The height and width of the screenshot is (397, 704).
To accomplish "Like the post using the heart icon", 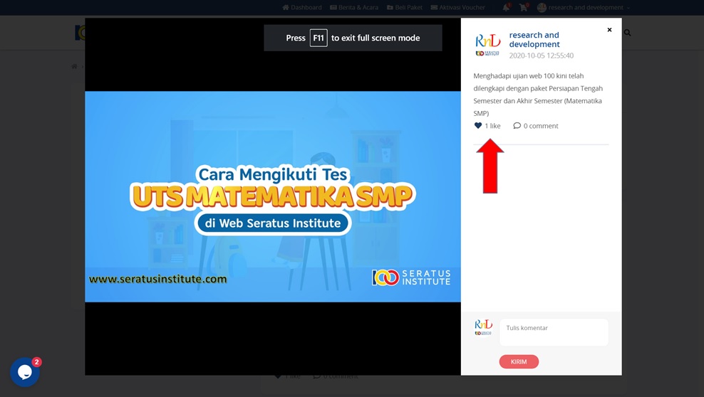I will pyautogui.click(x=477, y=126).
